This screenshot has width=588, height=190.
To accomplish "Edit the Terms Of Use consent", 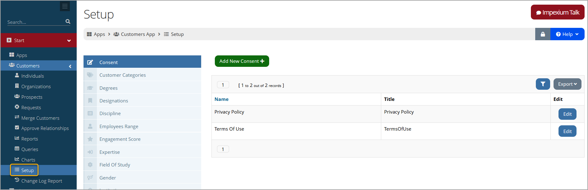I will [567, 131].
